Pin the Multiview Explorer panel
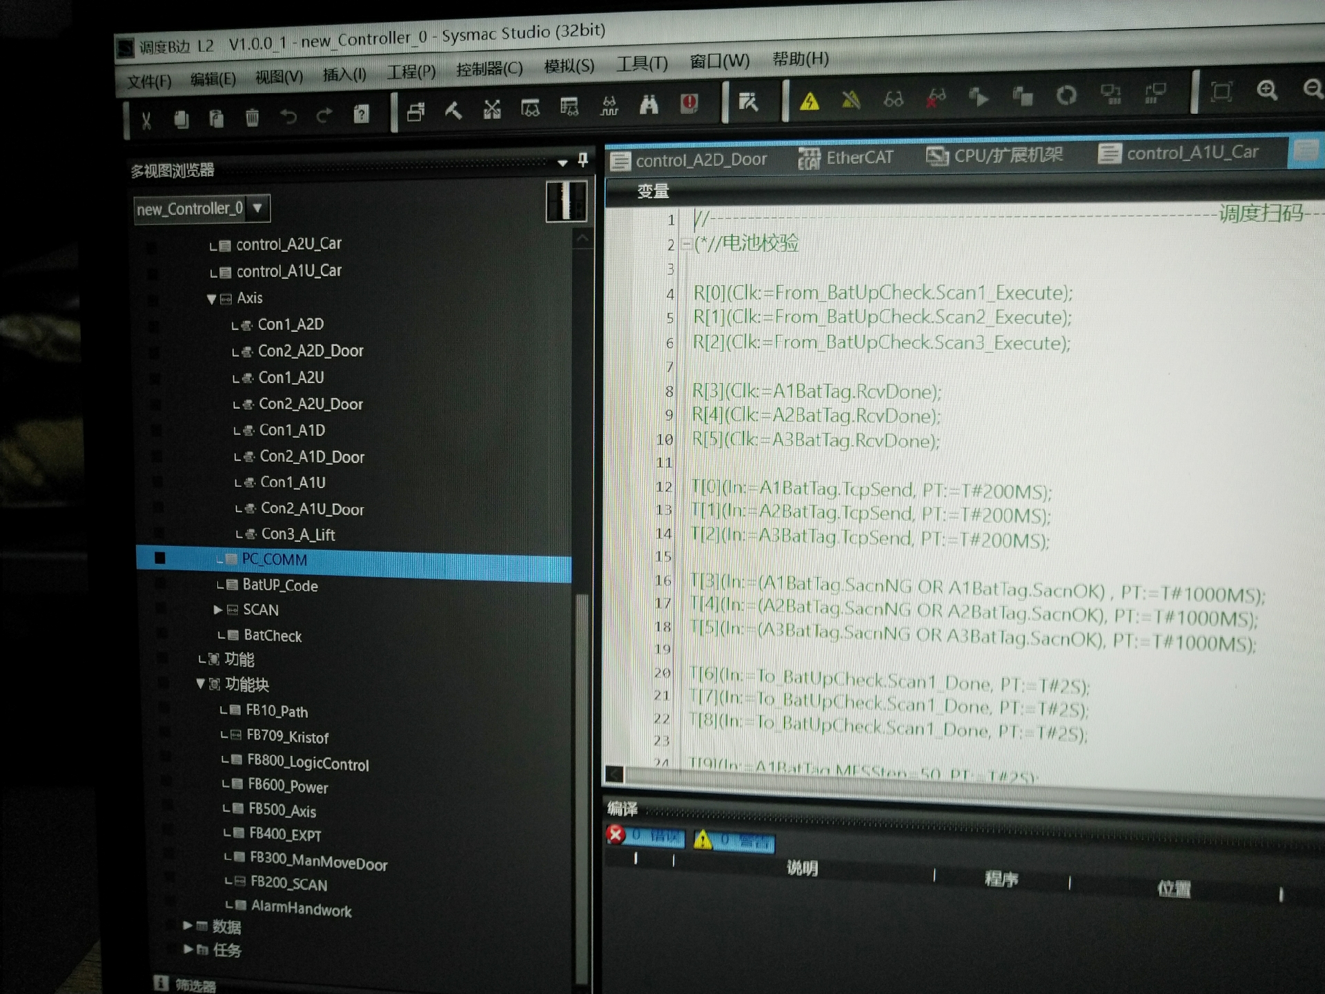 tap(583, 160)
